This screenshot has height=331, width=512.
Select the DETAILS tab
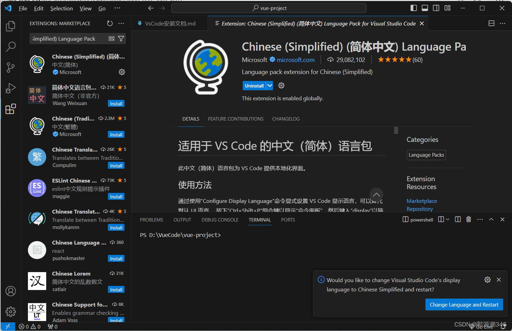point(191,119)
